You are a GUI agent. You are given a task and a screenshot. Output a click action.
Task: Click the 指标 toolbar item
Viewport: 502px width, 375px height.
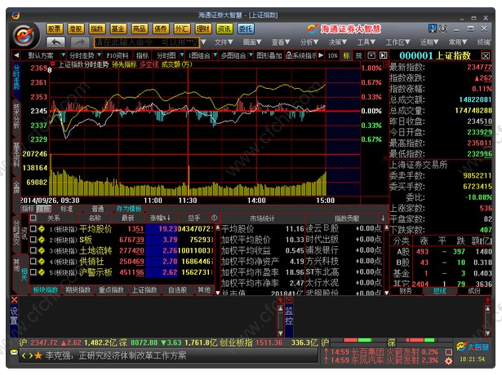(142, 55)
